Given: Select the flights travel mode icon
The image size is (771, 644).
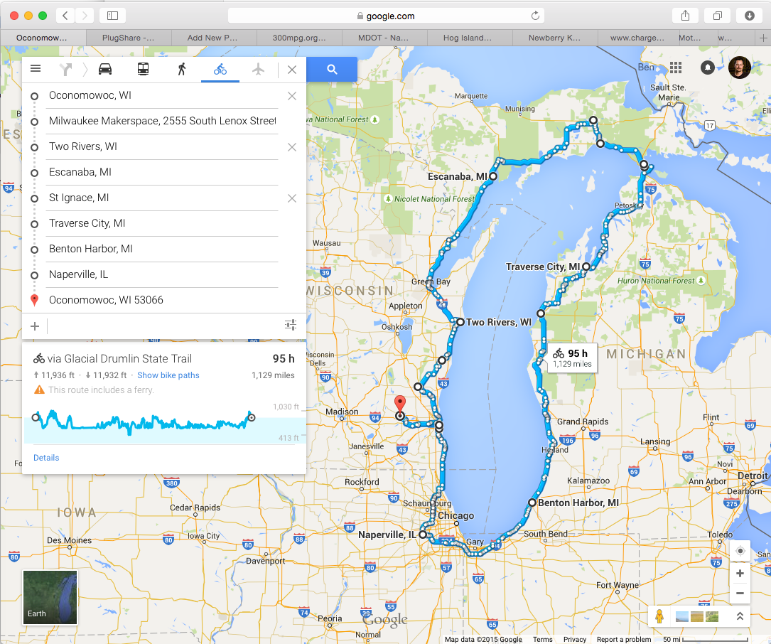Looking at the screenshot, I should [258, 69].
